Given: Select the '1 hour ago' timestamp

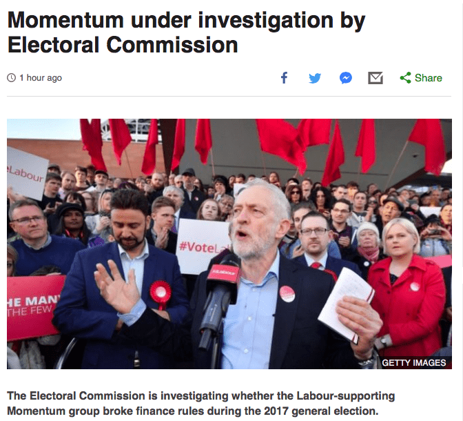Looking at the screenshot, I should coord(41,78).
